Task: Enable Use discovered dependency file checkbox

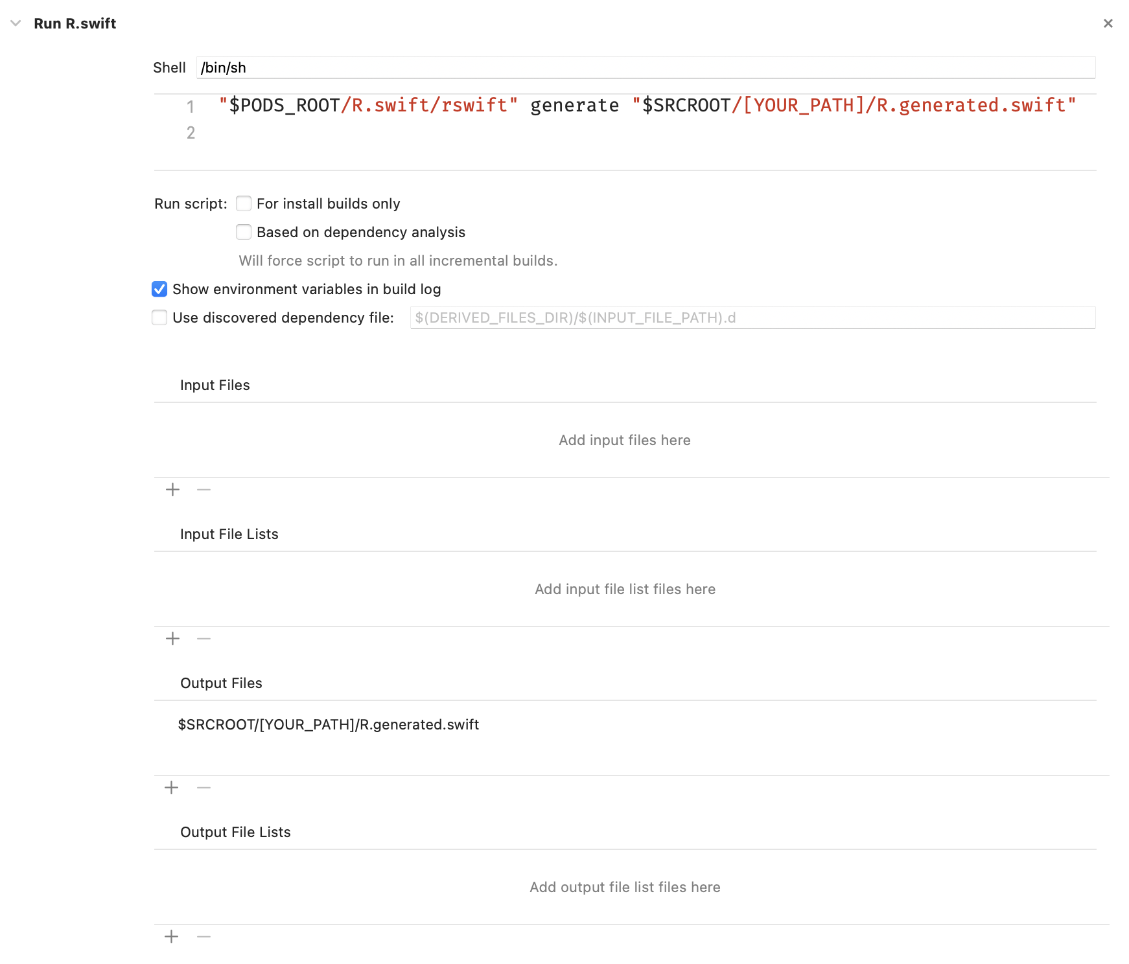Action: (159, 317)
